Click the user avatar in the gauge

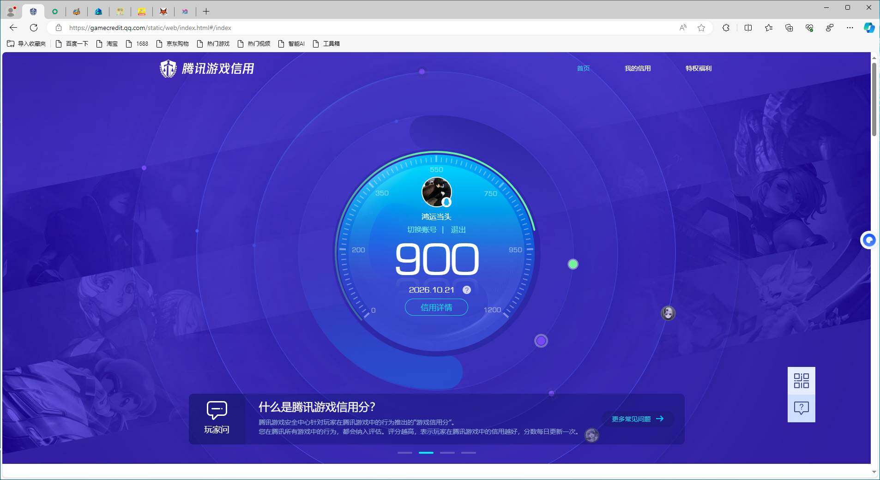click(x=437, y=192)
